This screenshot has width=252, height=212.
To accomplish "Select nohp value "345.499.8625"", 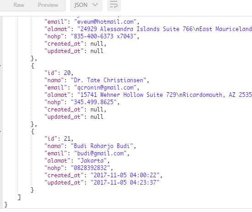I will click(x=93, y=102).
